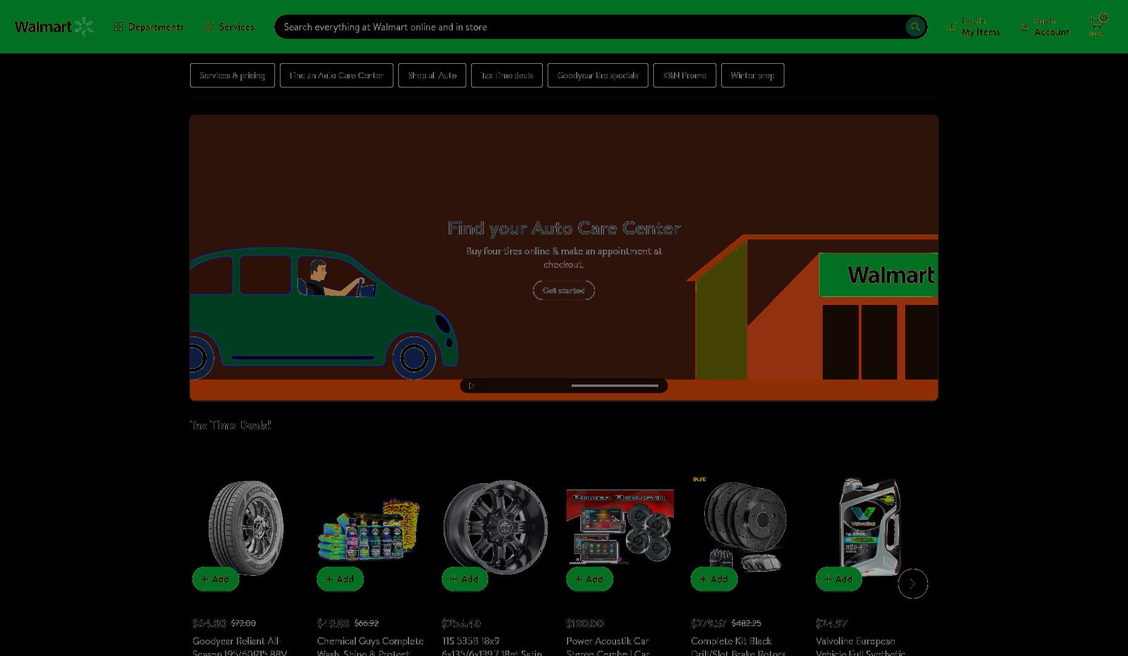Open TIS 535B 18x9 product link

click(x=492, y=646)
